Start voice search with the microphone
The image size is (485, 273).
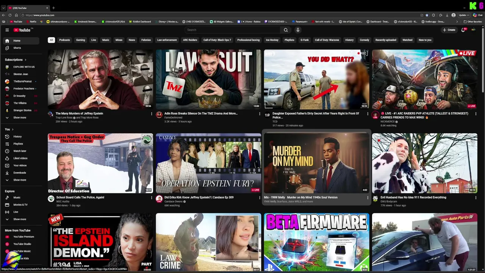coord(298,30)
